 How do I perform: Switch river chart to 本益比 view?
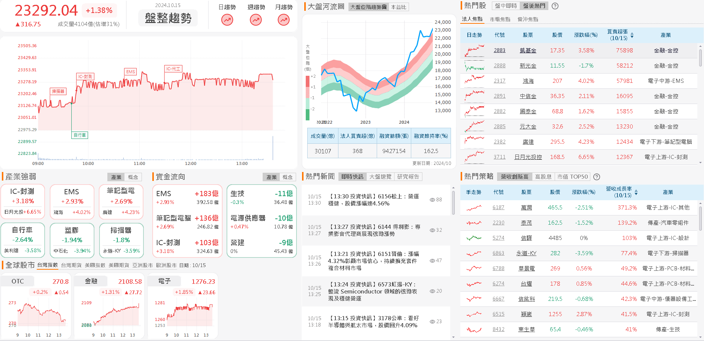click(x=399, y=7)
